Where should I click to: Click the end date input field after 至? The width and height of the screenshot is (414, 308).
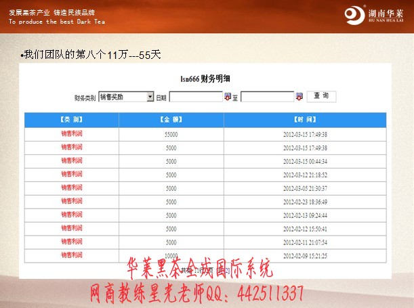268,97
